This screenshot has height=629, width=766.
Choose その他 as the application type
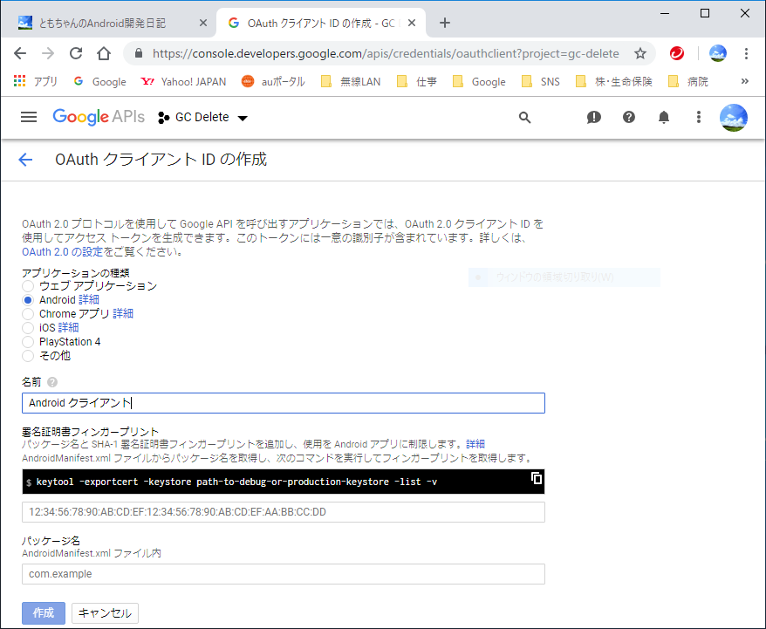[27, 355]
